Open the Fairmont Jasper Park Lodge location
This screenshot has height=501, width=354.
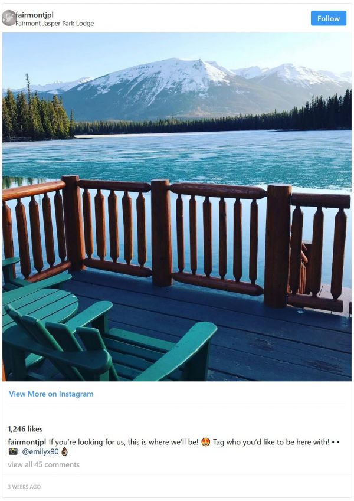[55, 24]
